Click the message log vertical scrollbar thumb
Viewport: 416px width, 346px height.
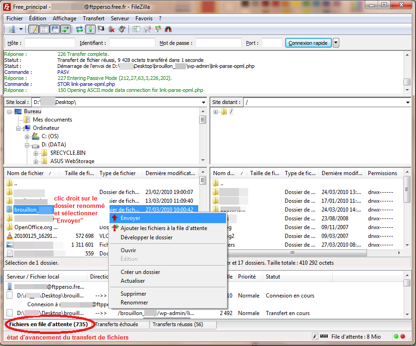(x=407, y=82)
